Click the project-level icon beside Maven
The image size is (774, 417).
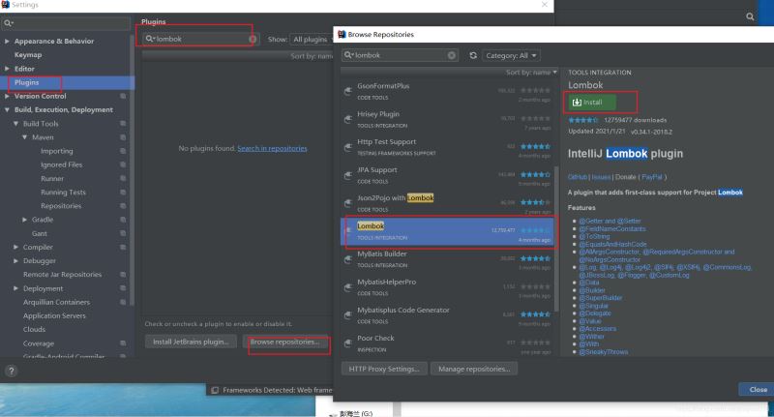click(123, 137)
